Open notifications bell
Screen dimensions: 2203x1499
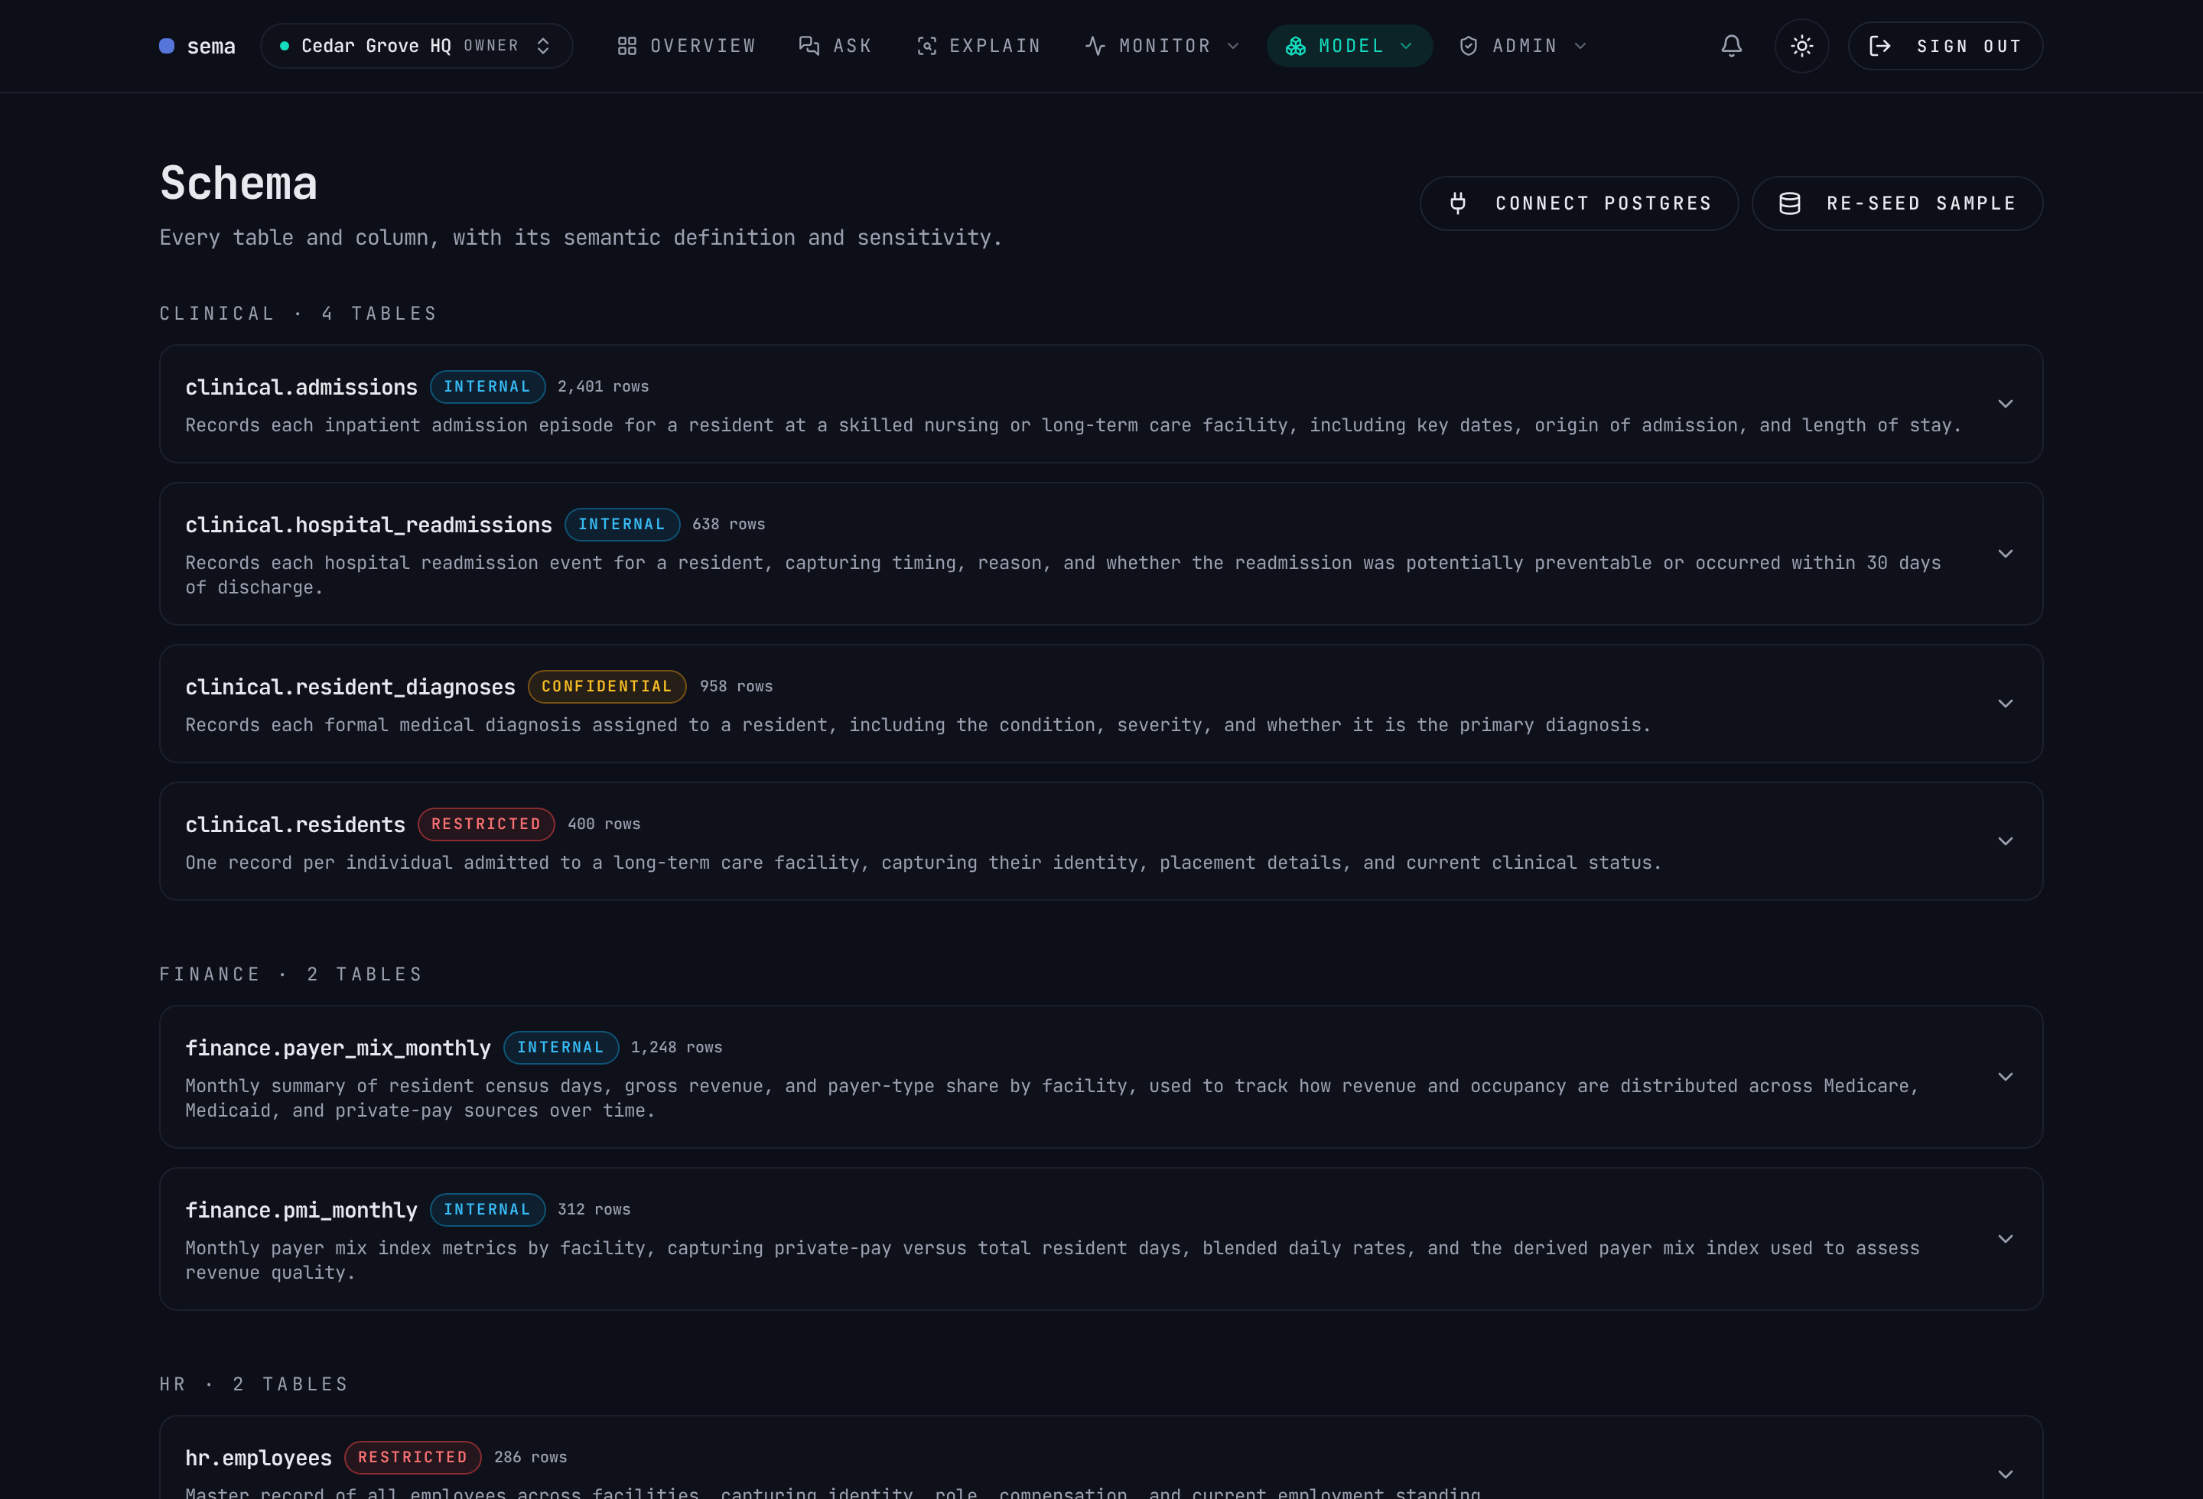click(x=1731, y=45)
